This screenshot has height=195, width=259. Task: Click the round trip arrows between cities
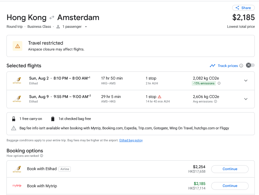[52, 17]
